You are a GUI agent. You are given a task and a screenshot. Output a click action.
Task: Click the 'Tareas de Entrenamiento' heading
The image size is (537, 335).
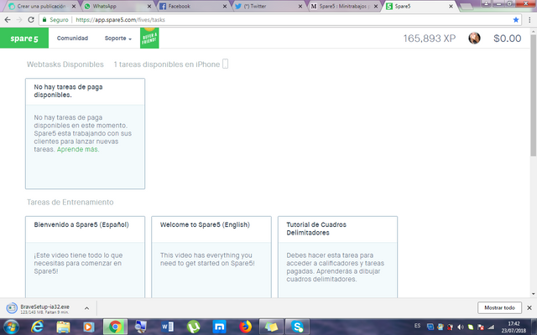(70, 203)
